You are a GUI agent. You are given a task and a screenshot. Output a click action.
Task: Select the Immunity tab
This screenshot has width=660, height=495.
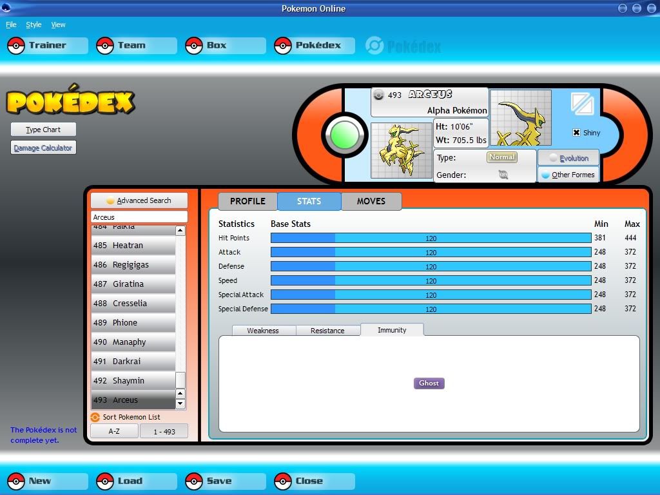392,330
